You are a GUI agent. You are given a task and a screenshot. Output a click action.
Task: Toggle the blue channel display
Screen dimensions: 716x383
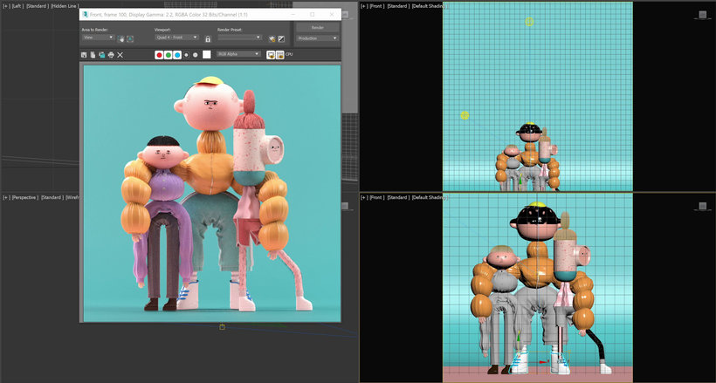(x=177, y=55)
